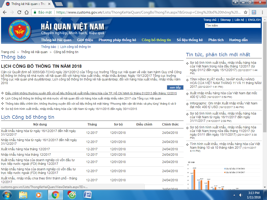This screenshot has width=267, height=200.
Task: Select Giới thiệu in navigation bar
Action: [x=85, y=40]
